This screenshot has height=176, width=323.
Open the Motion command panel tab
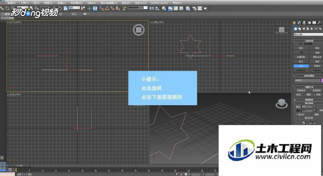[x=309, y=22]
